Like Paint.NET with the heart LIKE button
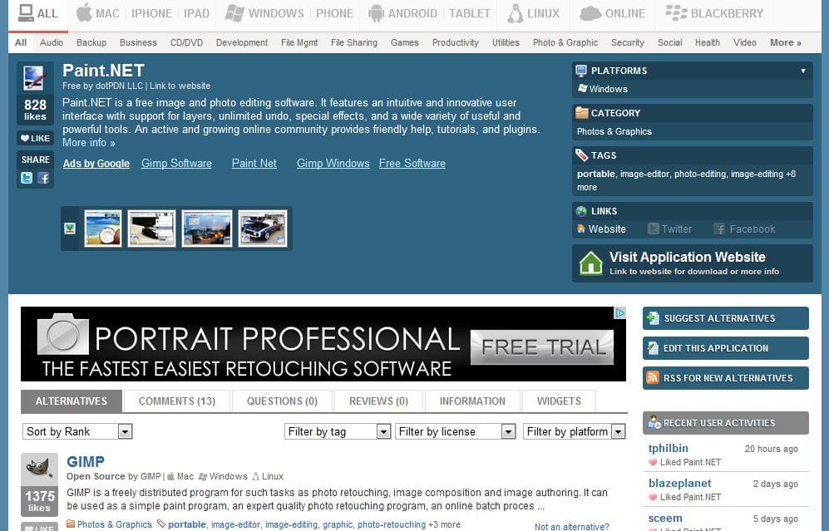This screenshot has width=829, height=531. click(35, 139)
